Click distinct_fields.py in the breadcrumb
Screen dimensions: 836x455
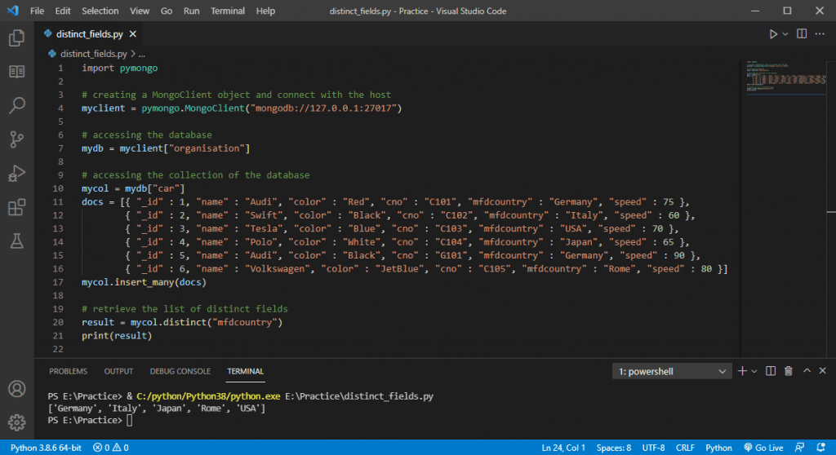point(94,54)
